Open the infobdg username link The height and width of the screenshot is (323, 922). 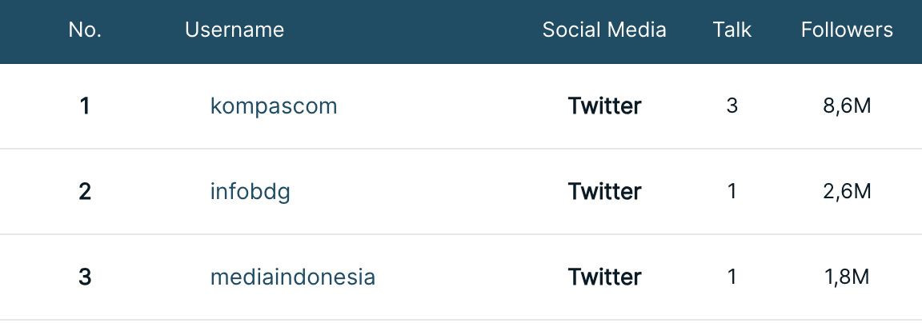250,191
